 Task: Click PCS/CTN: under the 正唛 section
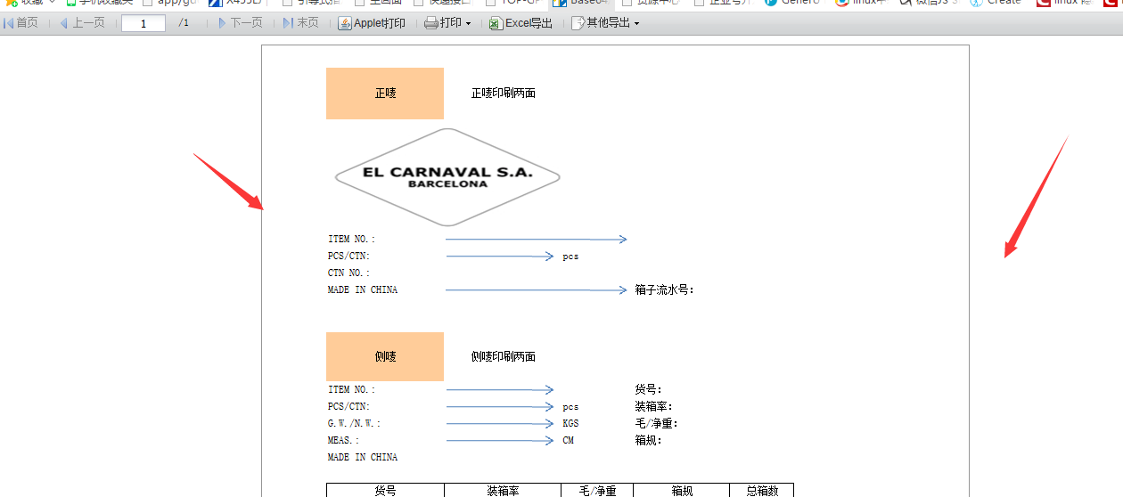(349, 256)
